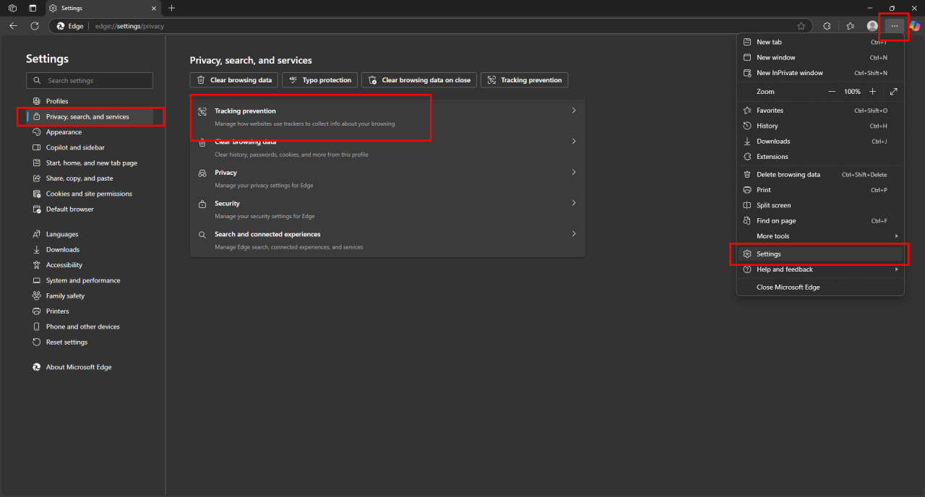Refresh the page with reload icon
The height and width of the screenshot is (497, 925).
[x=35, y=26]
